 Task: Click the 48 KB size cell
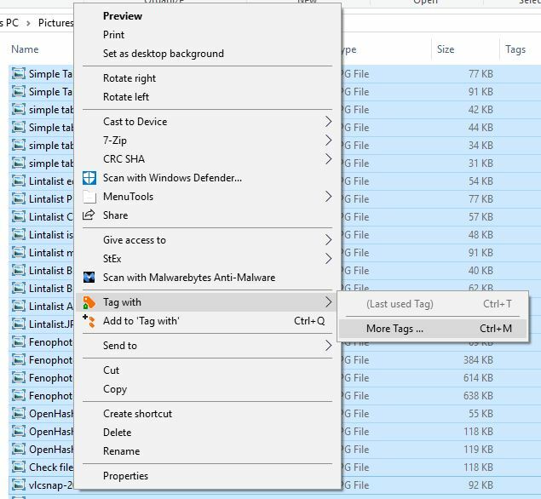coord(481,235)
